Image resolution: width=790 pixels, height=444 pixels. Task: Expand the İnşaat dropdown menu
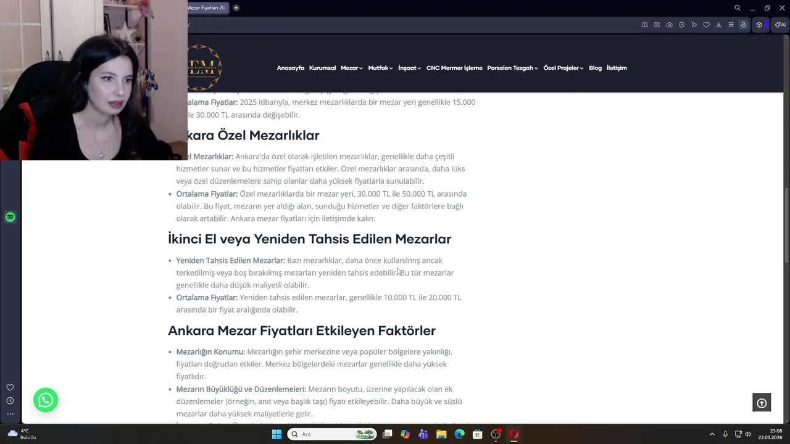(x=410, y=68)
